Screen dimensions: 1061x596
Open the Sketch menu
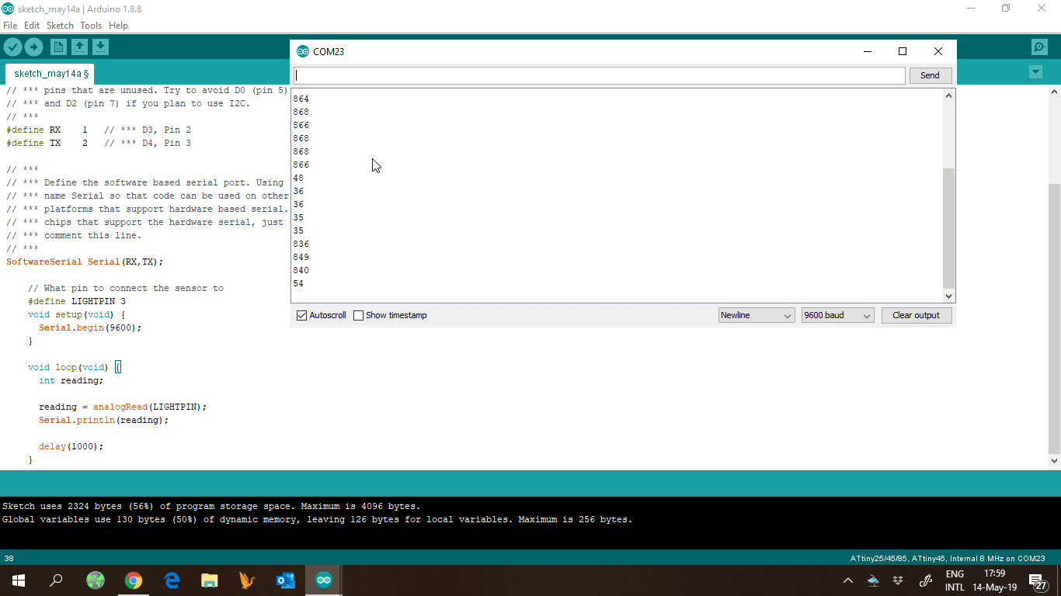[x=60, y=26]
